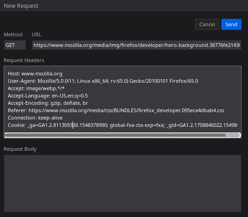The image size is (248, 217).
Task: Click the Cookie header line
Action: point(123,125)
